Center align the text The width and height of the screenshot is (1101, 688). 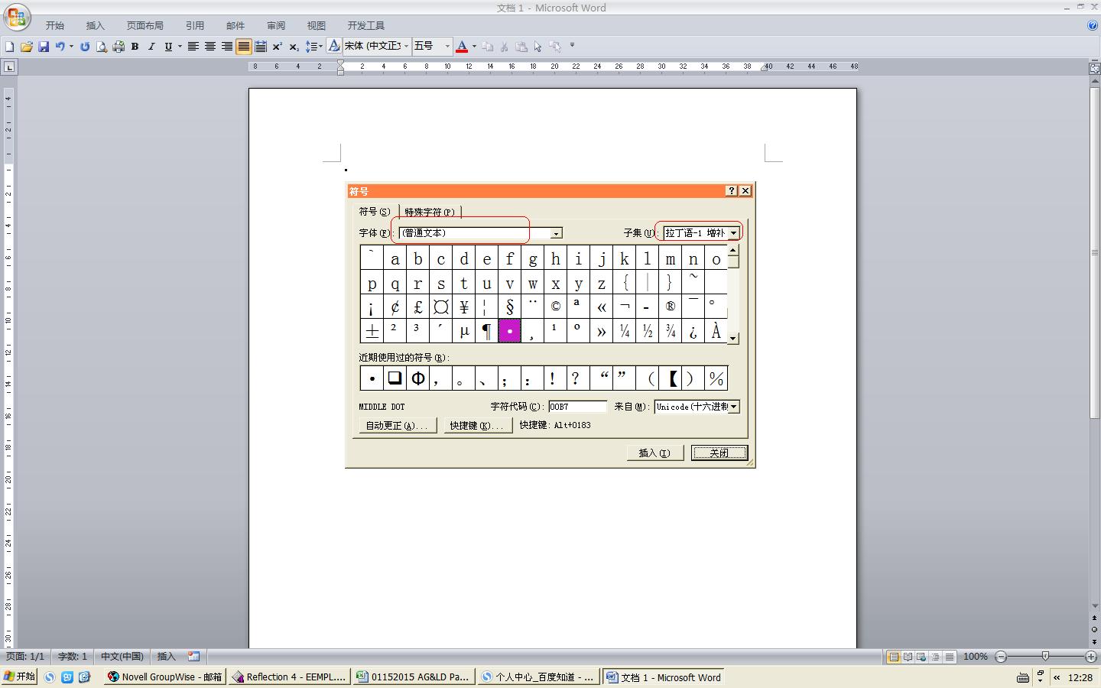(x=210, y=47)
